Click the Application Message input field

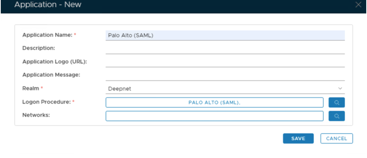pos(225,75)
